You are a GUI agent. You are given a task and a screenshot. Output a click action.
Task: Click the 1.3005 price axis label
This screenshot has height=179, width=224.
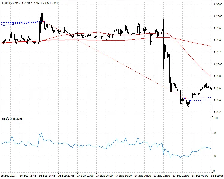[217, 4]
